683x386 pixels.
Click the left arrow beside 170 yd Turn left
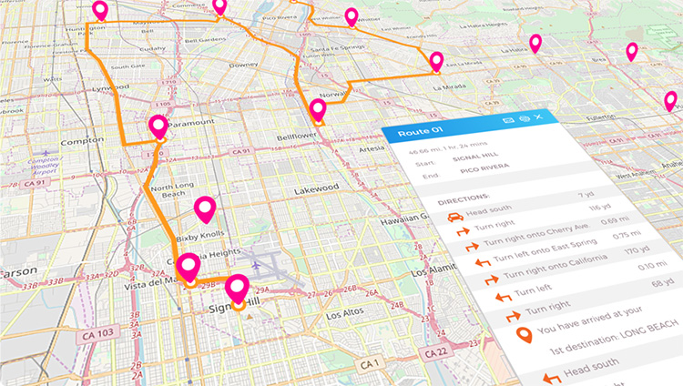coord(504,298)
